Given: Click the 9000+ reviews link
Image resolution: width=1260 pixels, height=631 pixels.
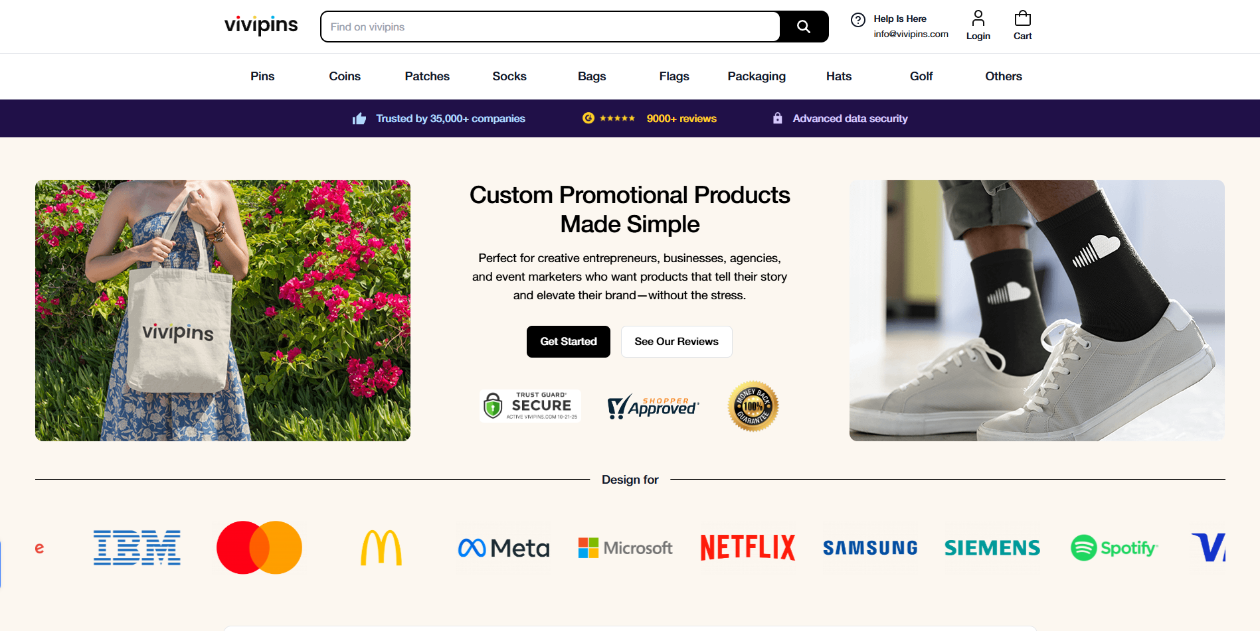Looking at the screenshot, I should pyautogui.click(x=681, y=119).
